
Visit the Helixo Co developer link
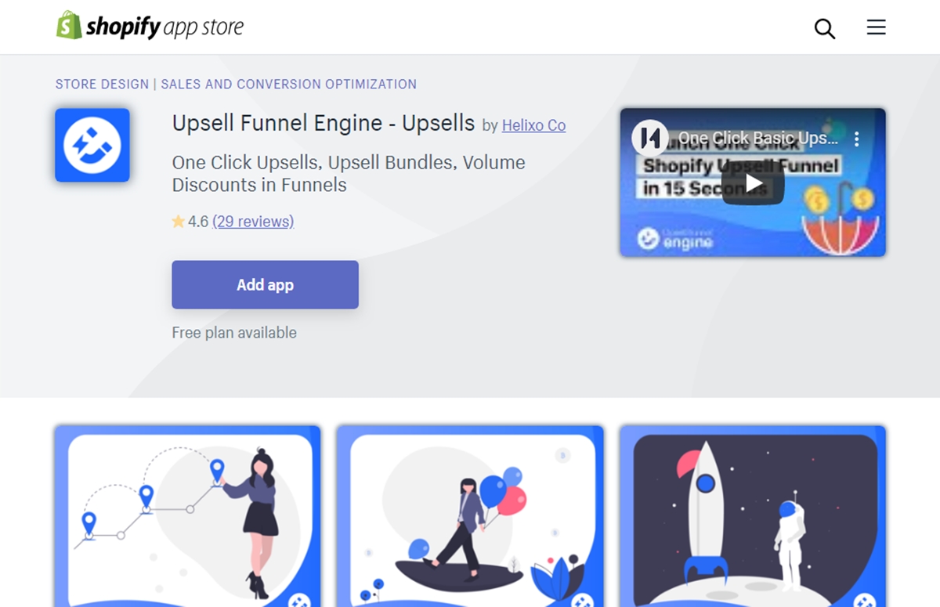point(533,125)
